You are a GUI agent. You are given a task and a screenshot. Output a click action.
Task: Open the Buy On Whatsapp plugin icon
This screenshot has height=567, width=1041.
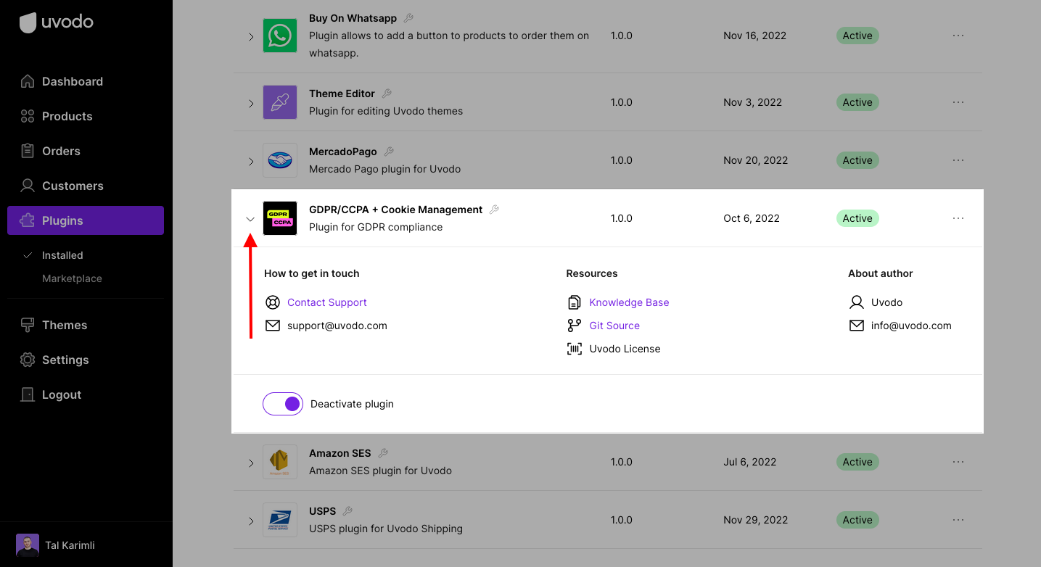[280, 36]
